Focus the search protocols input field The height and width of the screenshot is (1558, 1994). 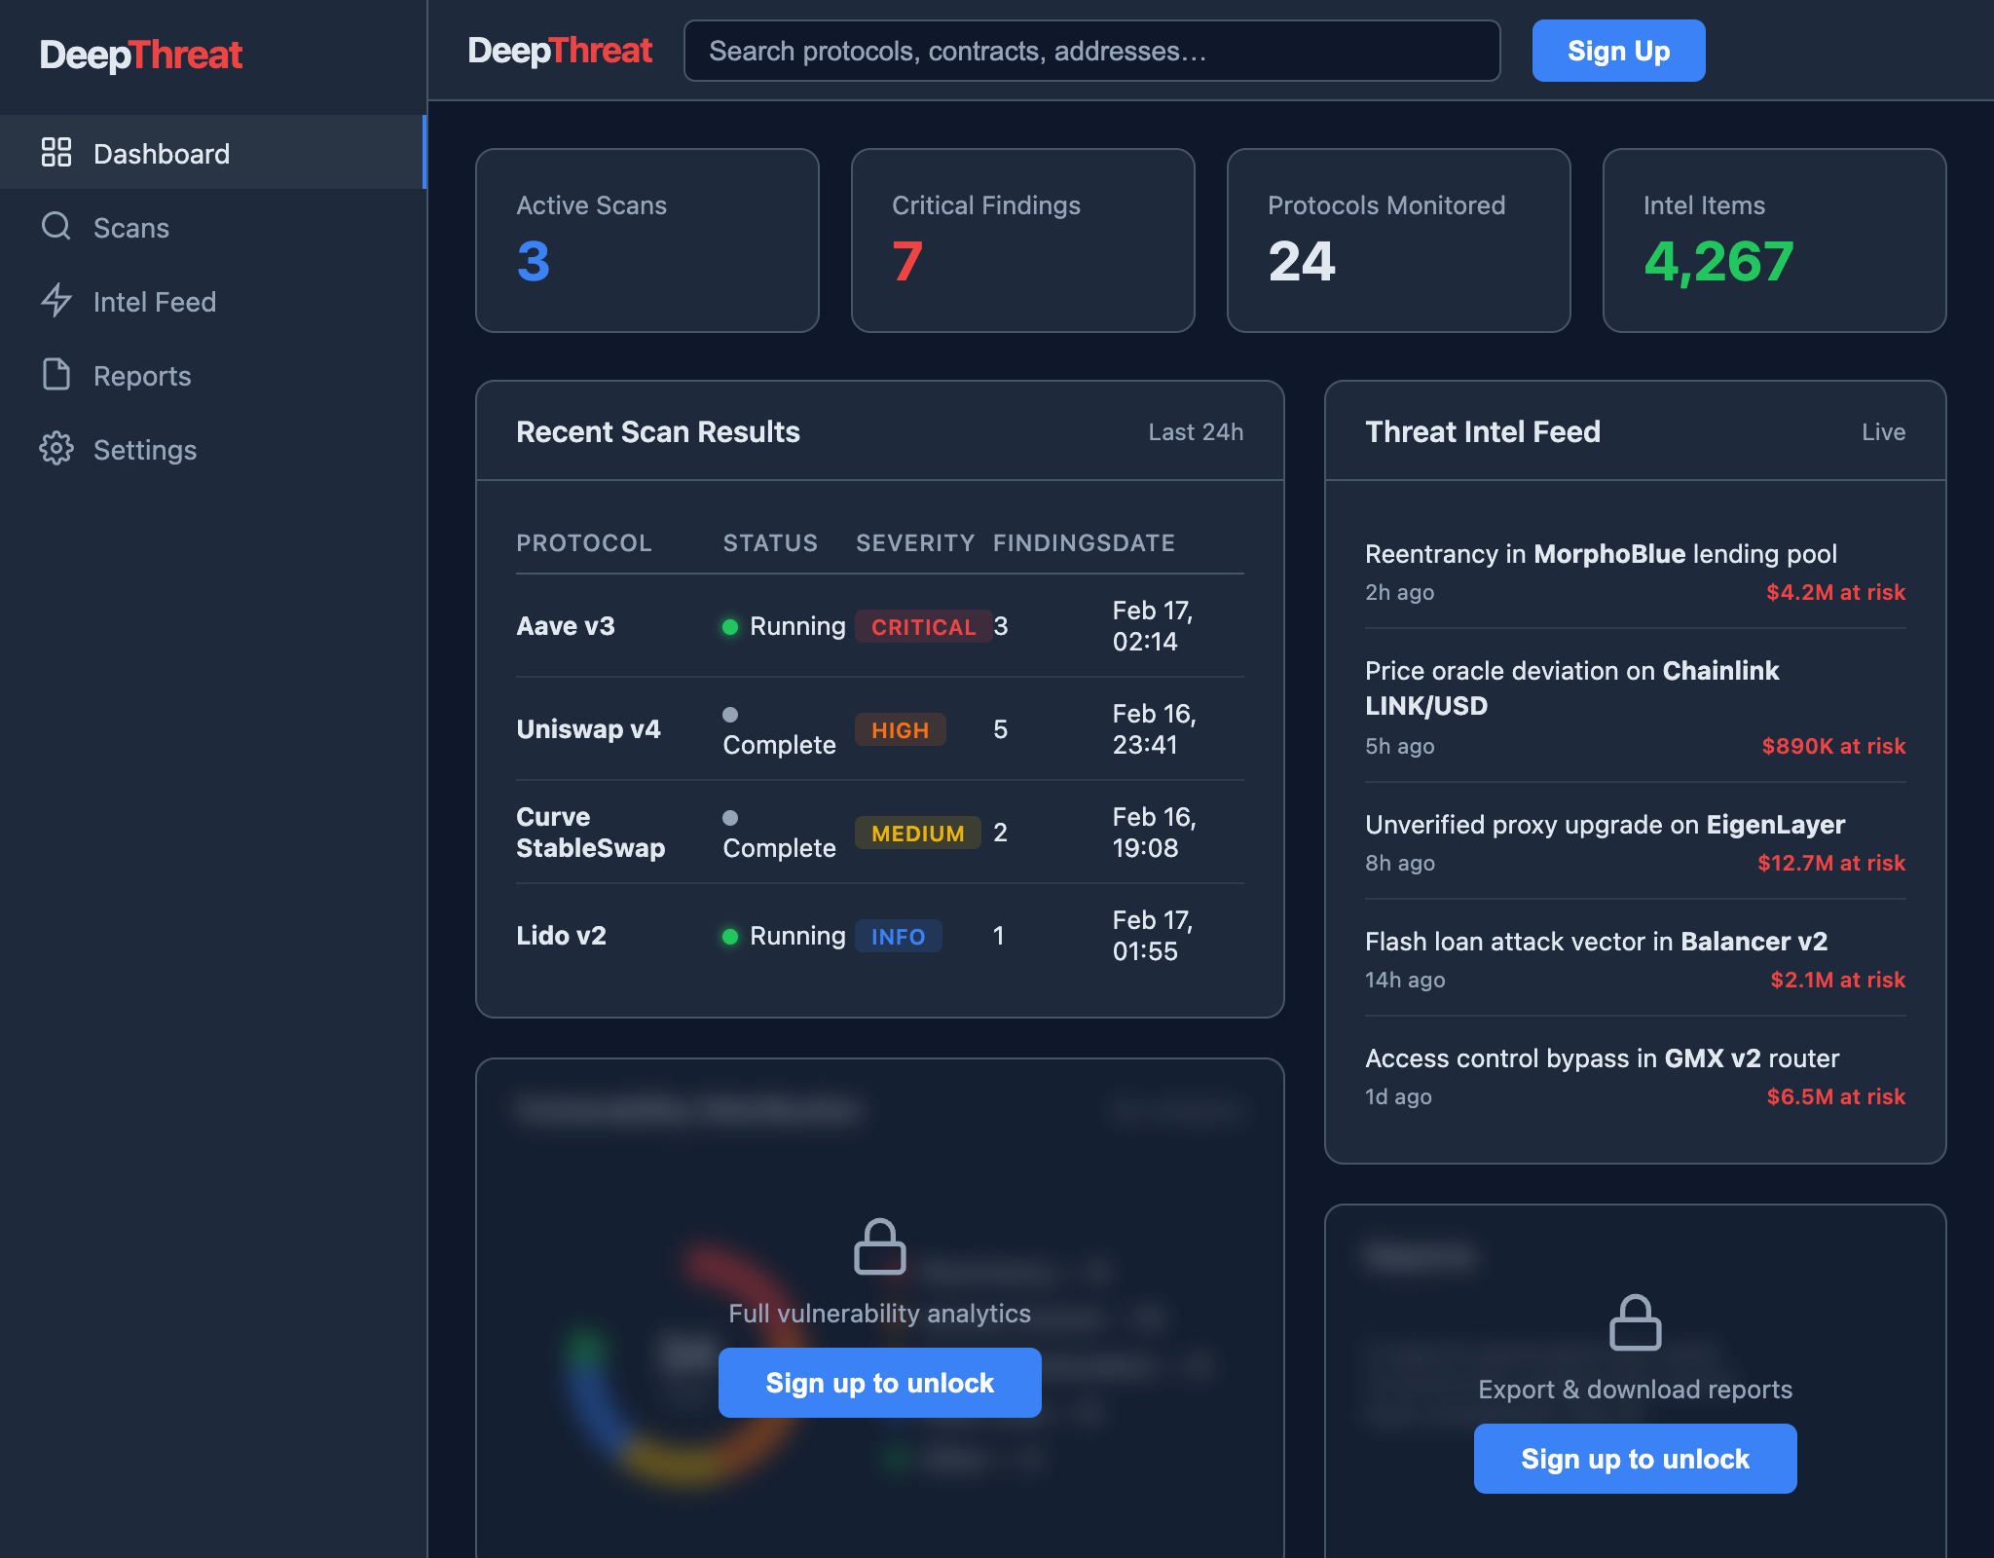(x=1091, y=51)
